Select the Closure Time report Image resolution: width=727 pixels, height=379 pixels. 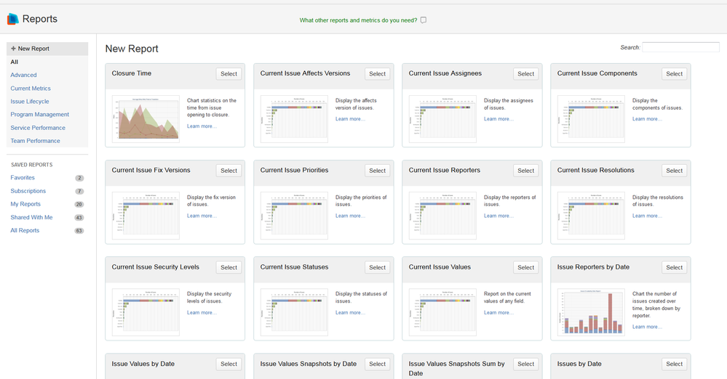pyautogui.click(x=229, y=73)
